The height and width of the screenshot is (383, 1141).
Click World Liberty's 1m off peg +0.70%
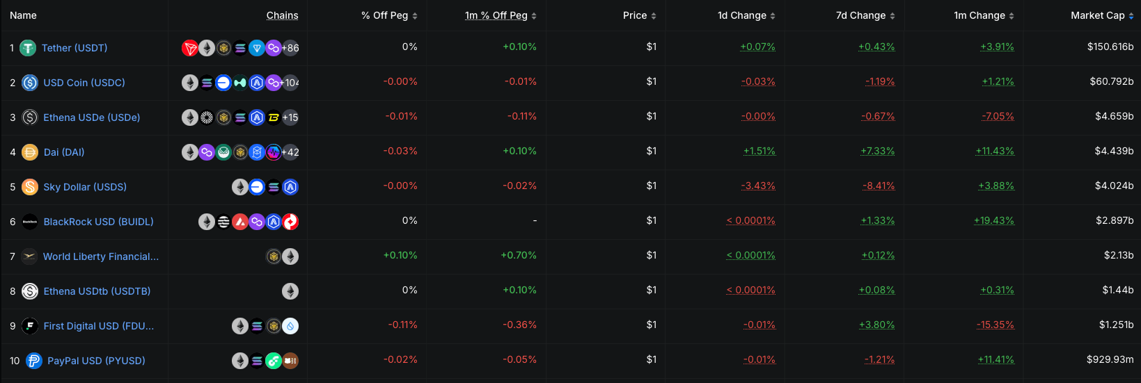point(519,255)
